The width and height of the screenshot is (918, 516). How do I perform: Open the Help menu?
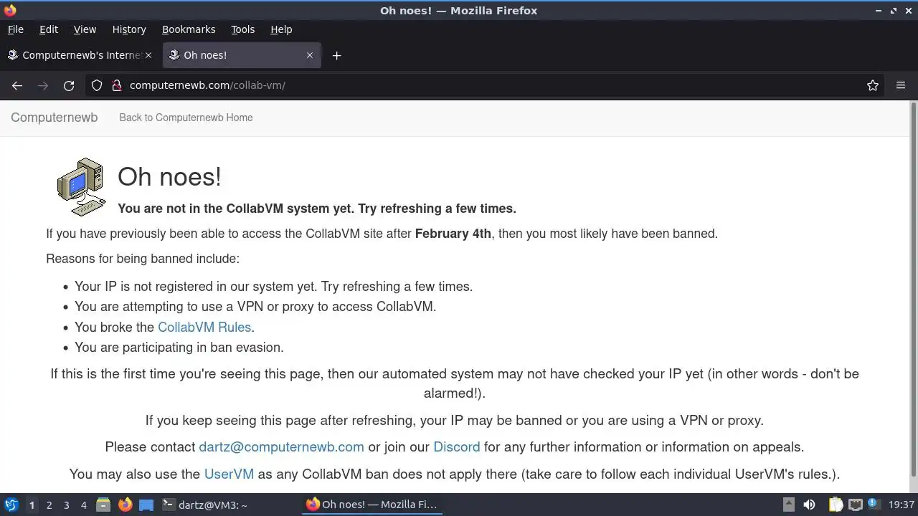(x=281, y=29)
